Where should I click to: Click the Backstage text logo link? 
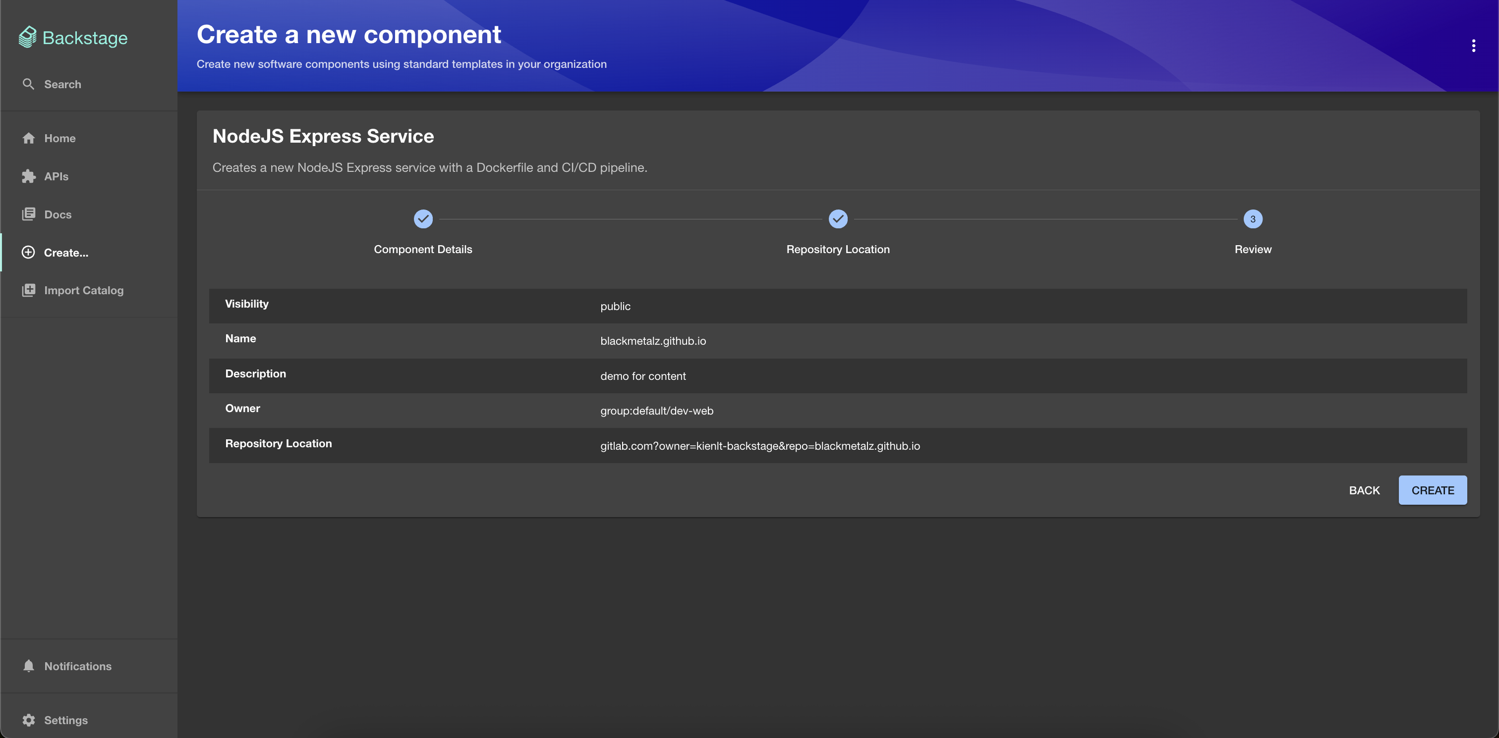coord(85,38)
